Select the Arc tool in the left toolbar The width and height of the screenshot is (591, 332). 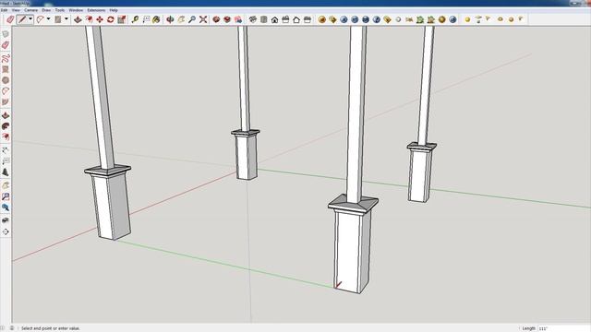point(6,91)
